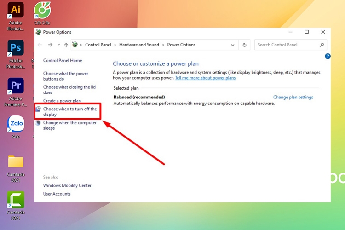Go forward with the right arrow

point(51,45)
